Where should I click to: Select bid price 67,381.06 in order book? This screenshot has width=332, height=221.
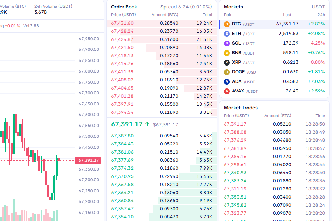(122, 152)
